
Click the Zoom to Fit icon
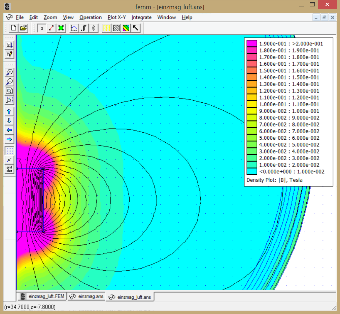pyautogui.click(x=9, y=91)
